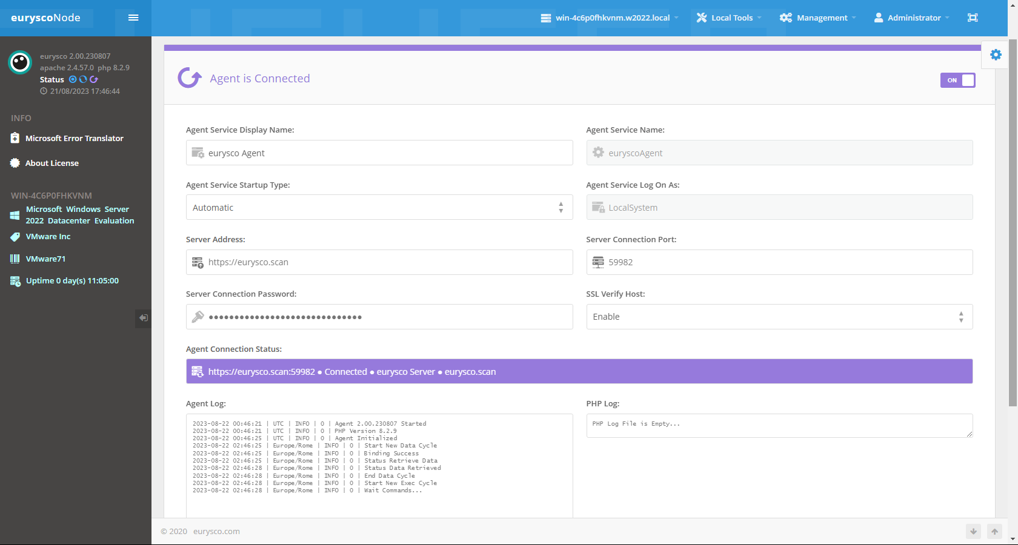The width and height of the screenshot is (1018, 545).
Task: Click the Microsoft Error Translator clipboard icon
Action: click(x=15, y=138)
